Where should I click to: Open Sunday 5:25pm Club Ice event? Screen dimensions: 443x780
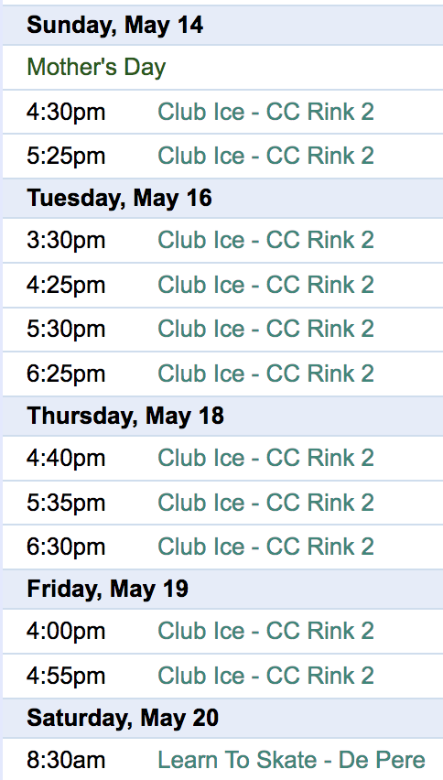(265, 156)
